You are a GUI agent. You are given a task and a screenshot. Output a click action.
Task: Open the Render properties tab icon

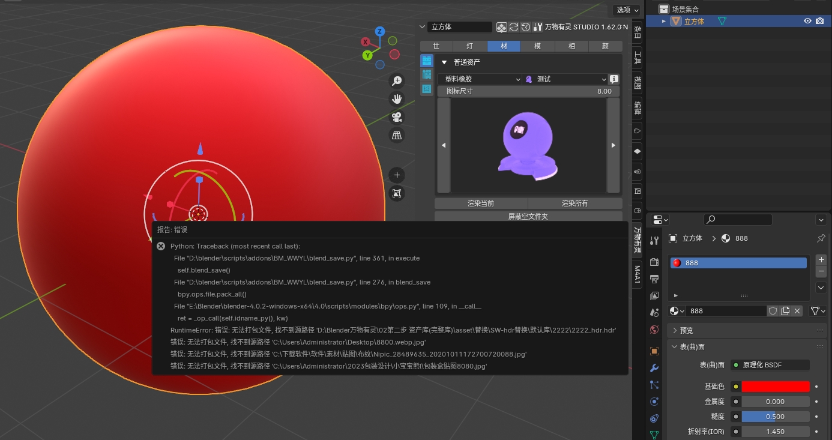tap(654, 262)
